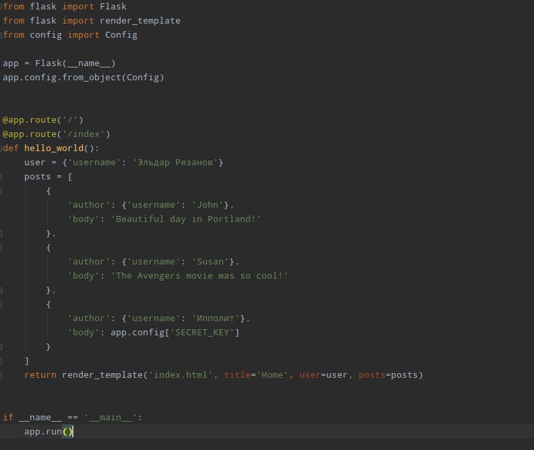Click the 'posts = [' assignment line
Image resolution: width=534 pixels, height=450 pixels.
pyautogui.click(x=48, y=177)
